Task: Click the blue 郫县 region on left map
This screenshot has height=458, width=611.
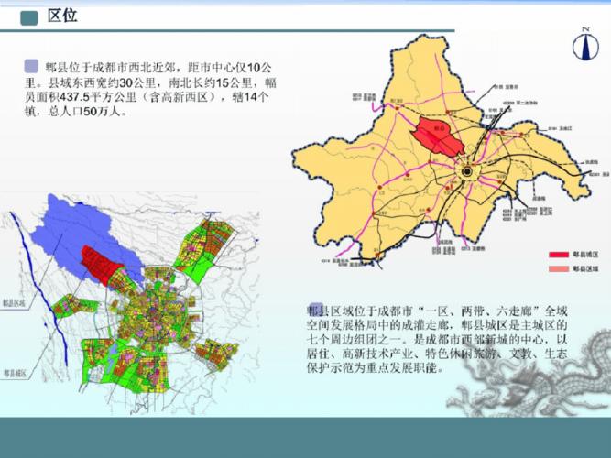Action: tap(74, 230)
